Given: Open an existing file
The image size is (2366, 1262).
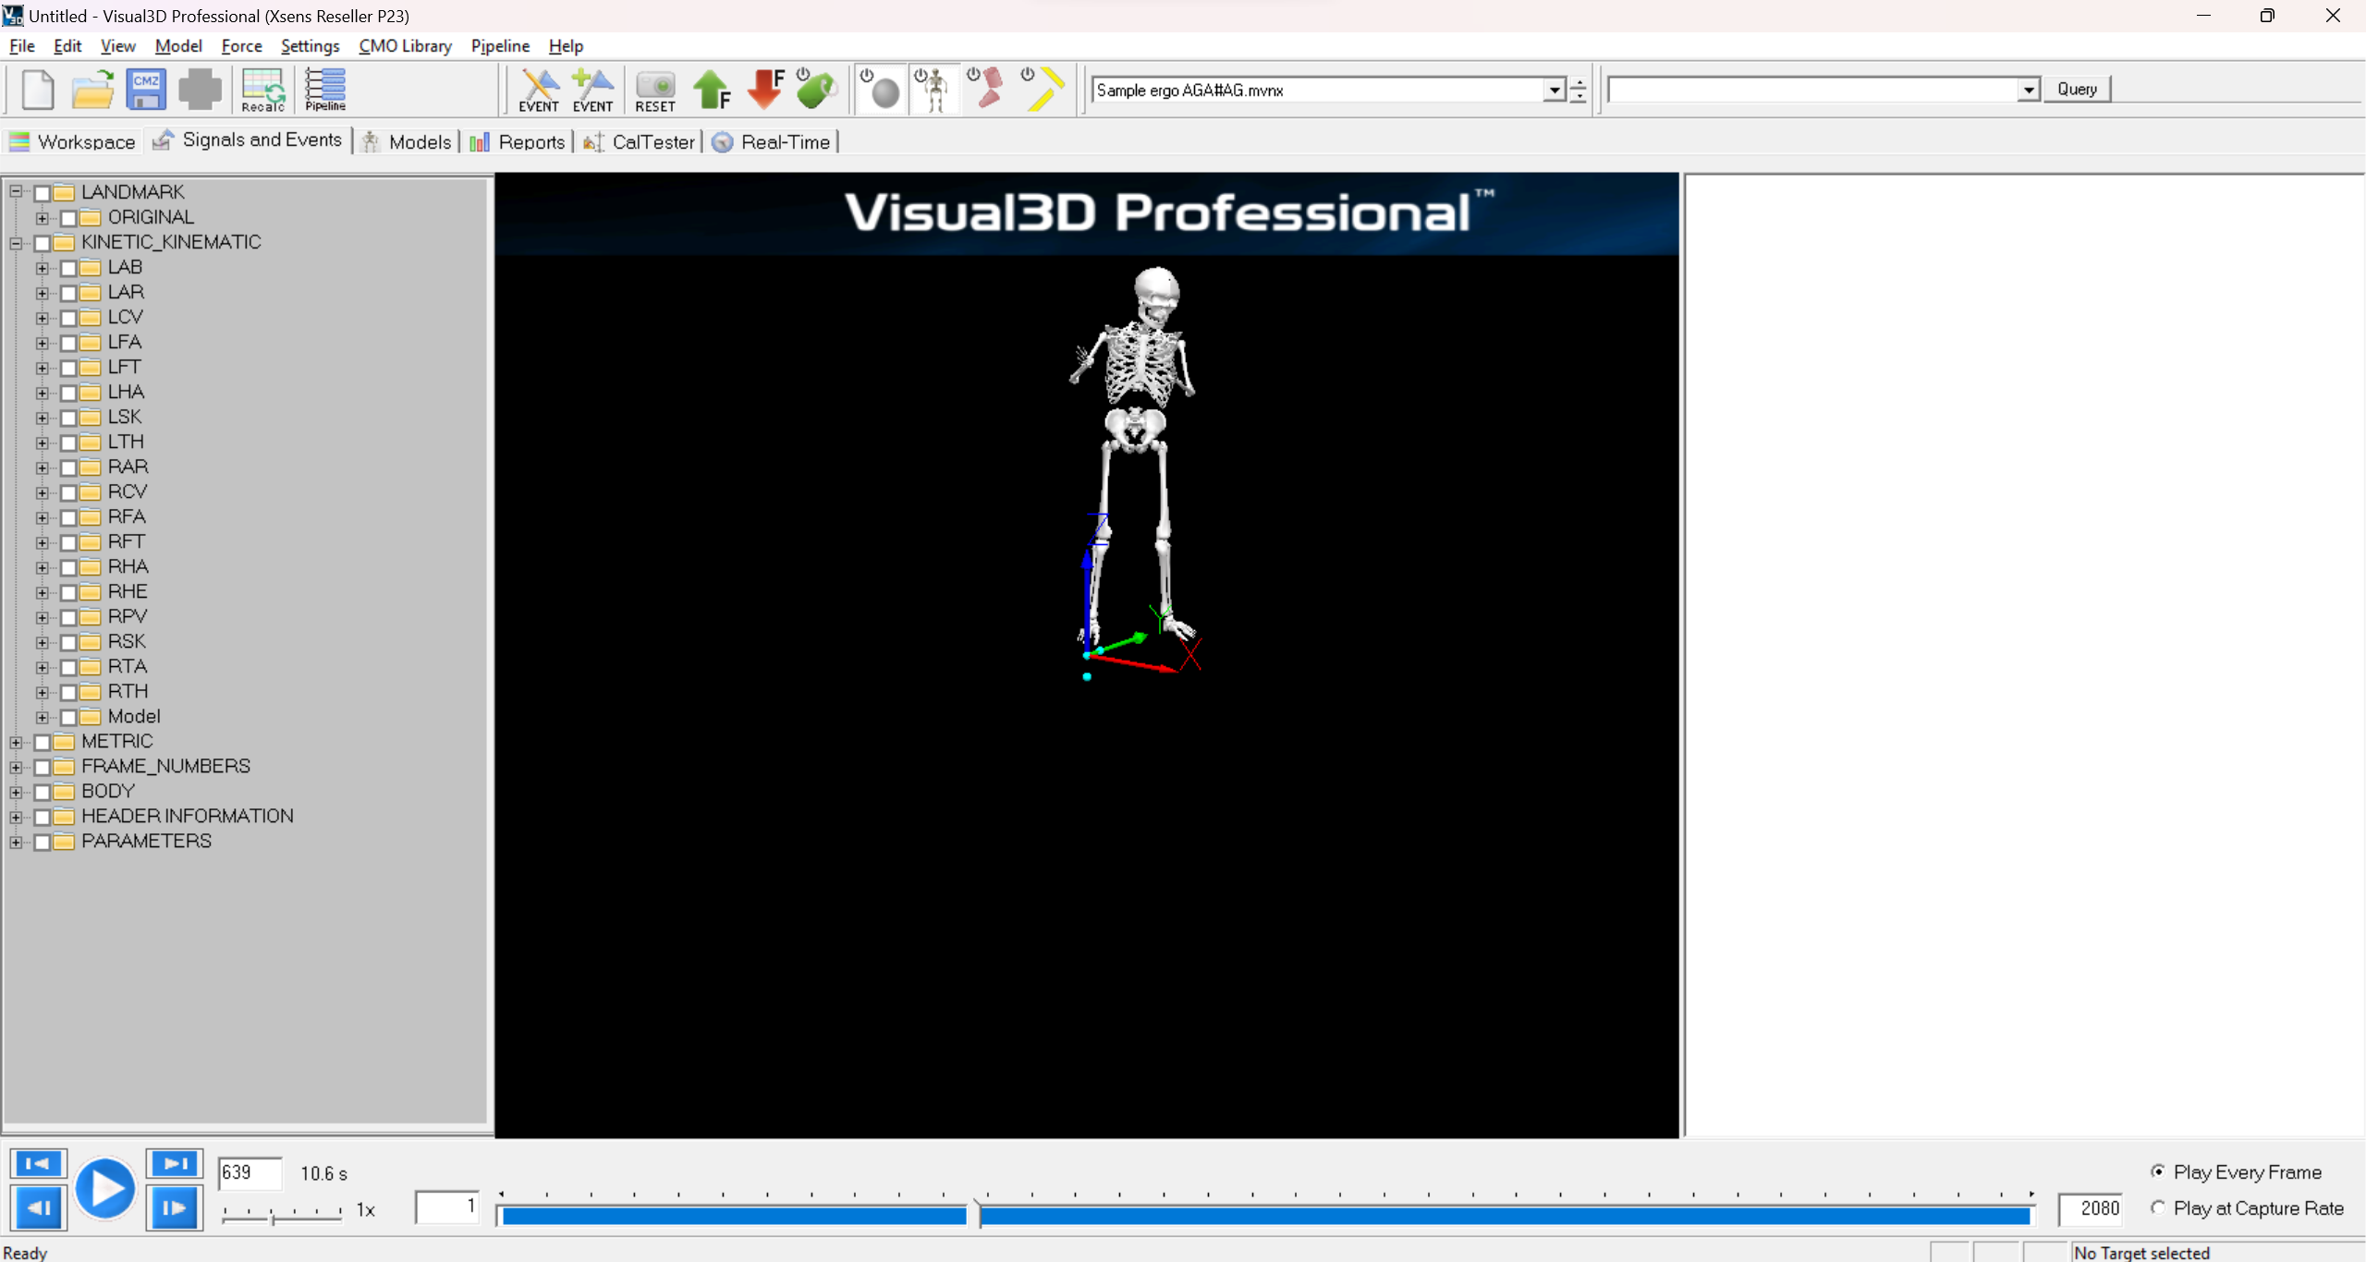Looking at the screenshot, I should 91,90.
